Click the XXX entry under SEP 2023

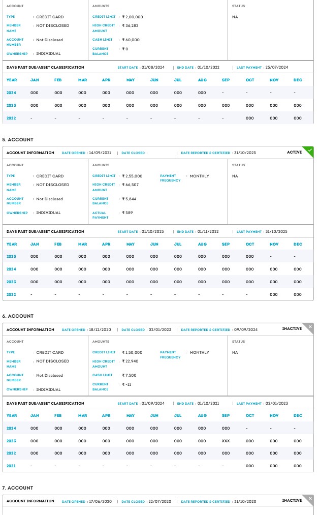[226, 441]
